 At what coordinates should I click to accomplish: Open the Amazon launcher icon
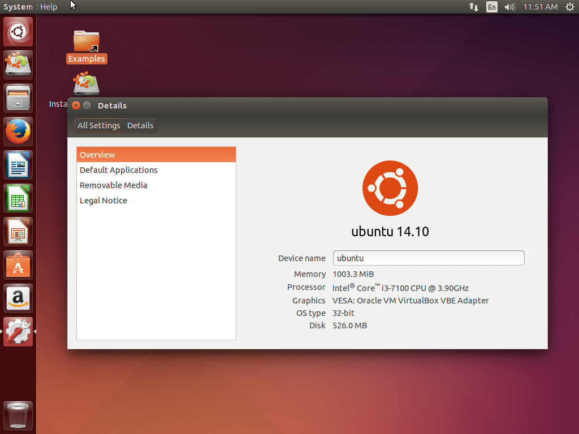(18, 298)
